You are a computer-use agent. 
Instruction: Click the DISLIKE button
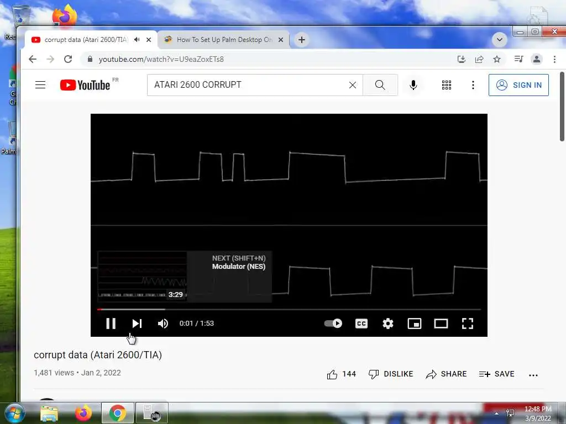point(391,374)
